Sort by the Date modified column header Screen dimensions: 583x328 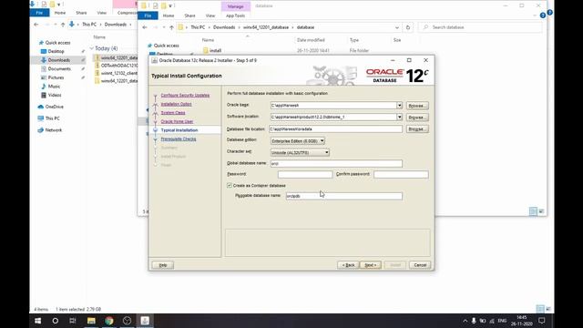311,40
